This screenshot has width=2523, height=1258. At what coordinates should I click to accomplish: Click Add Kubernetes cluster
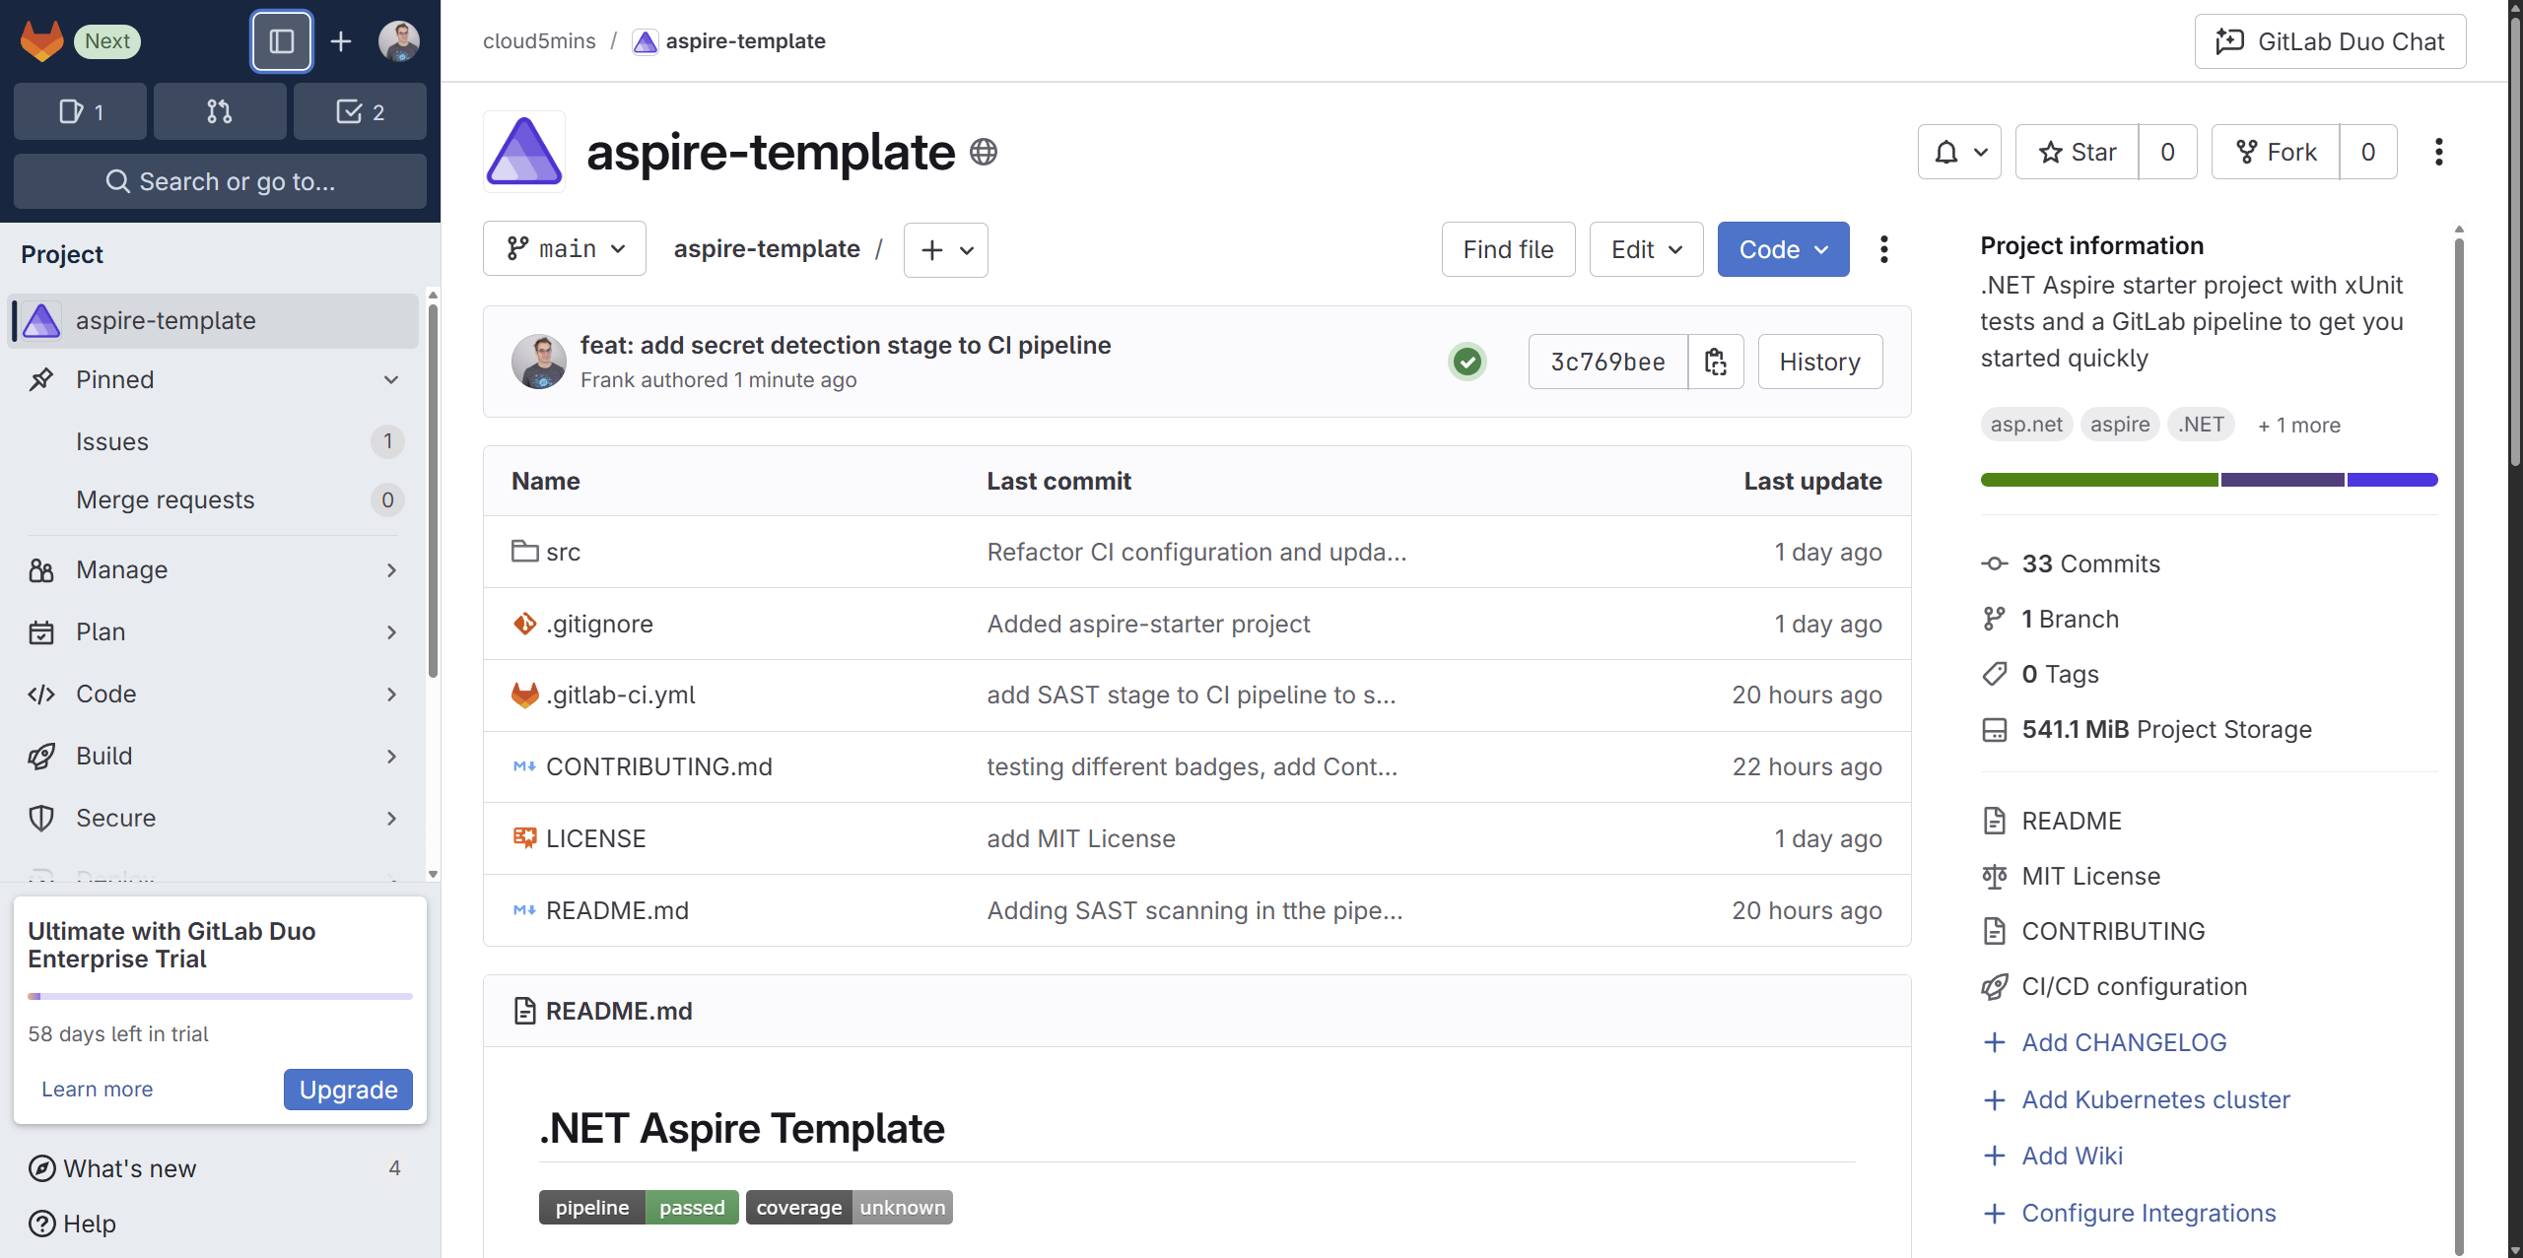[x=2136, y=1099]
